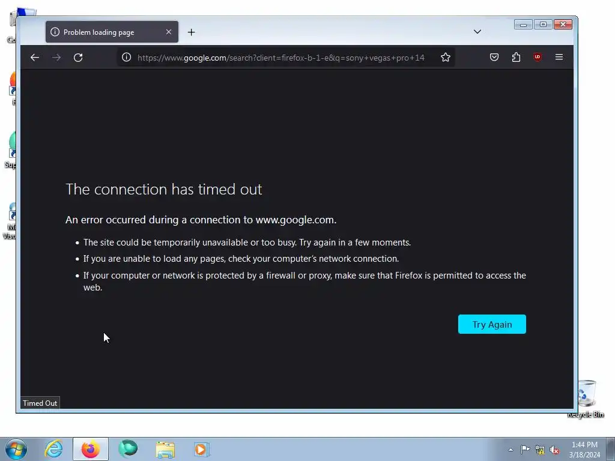Open the network tray icon
The image size is (615, 461).
[540, 450]
